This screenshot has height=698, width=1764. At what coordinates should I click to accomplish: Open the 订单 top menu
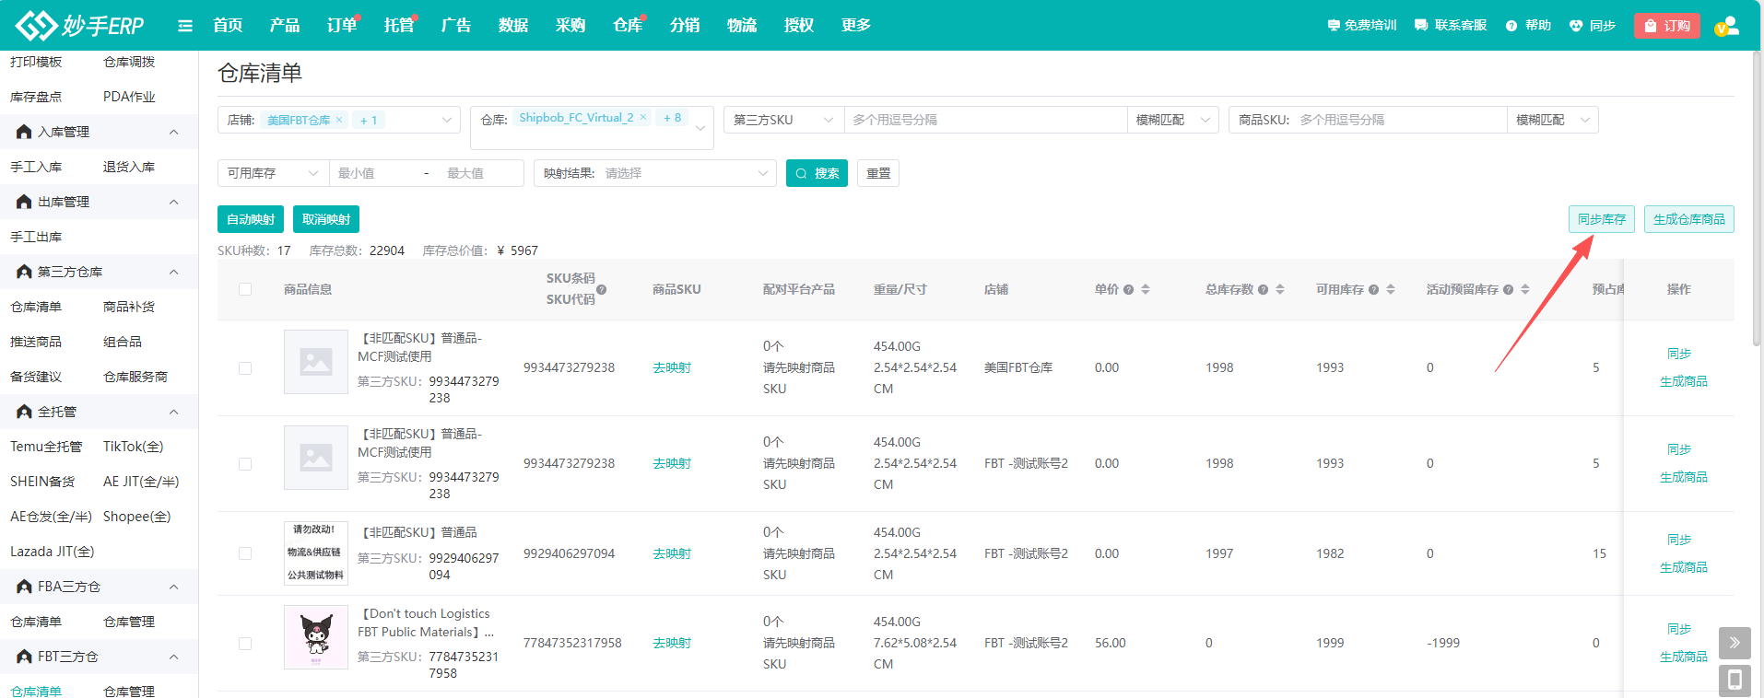pos(342,26)
